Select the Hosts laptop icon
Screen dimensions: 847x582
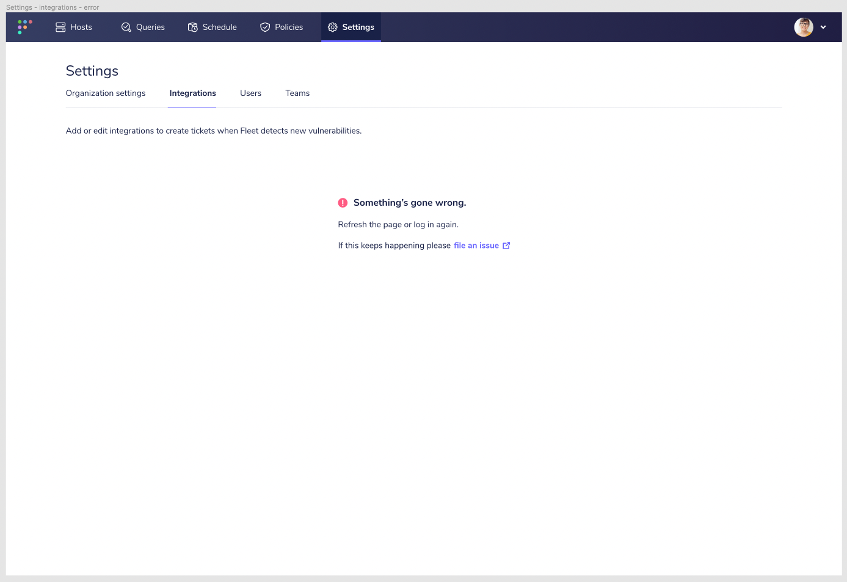pos(59,27)
